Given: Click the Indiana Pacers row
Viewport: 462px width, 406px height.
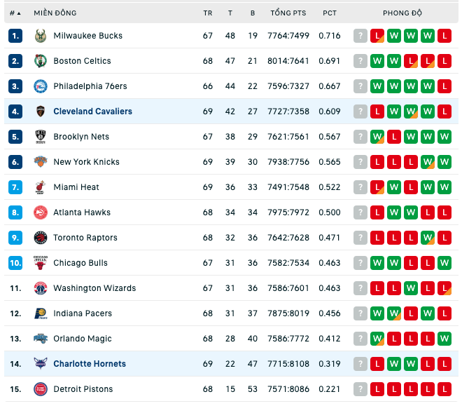Looking at the screenshot, I should point(231,313).
